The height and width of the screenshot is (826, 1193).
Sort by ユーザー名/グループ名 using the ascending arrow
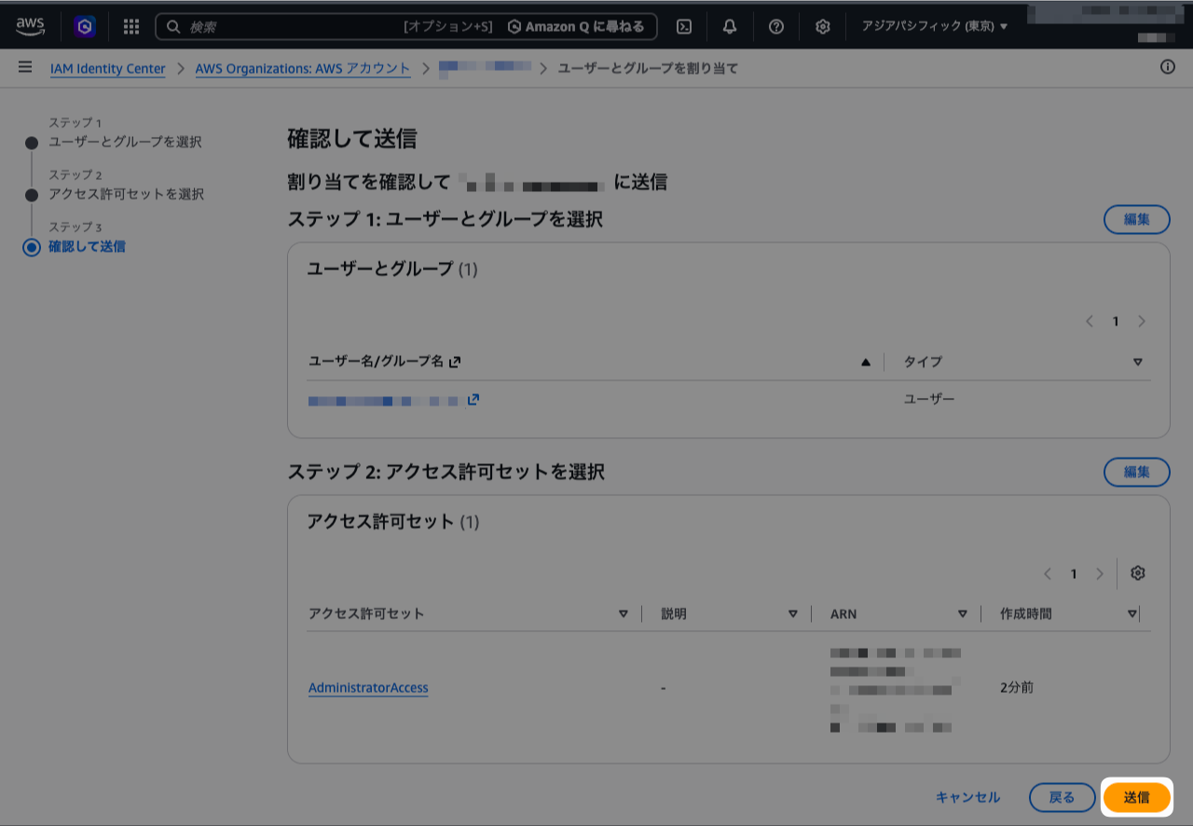[865, 362]
